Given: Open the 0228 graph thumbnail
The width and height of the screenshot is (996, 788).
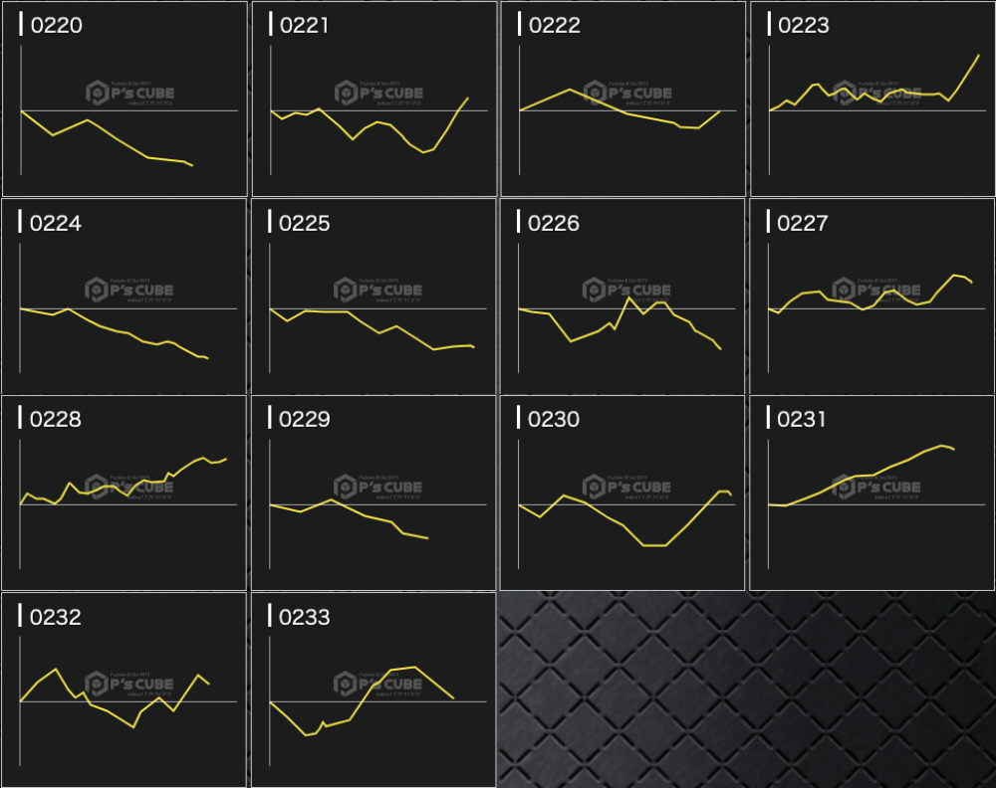Looking at the screenshot, I should pos(124,493).
